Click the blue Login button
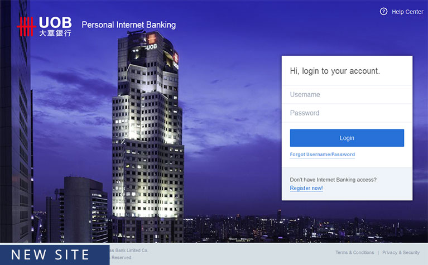The image size is (428, 265). coord(347,138)
